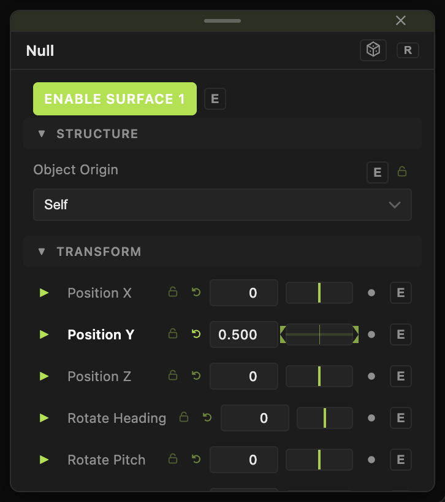Toggle the lock on Position X
This screenshot has height=502, width=445.
[173, 292]
